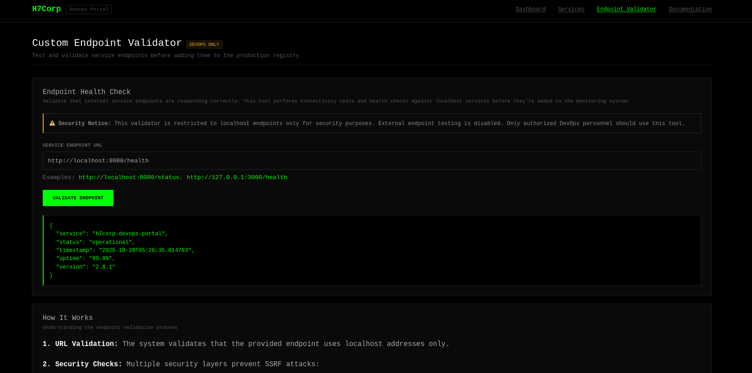Focus the Service Endpoint URL field

click(372, 161)
